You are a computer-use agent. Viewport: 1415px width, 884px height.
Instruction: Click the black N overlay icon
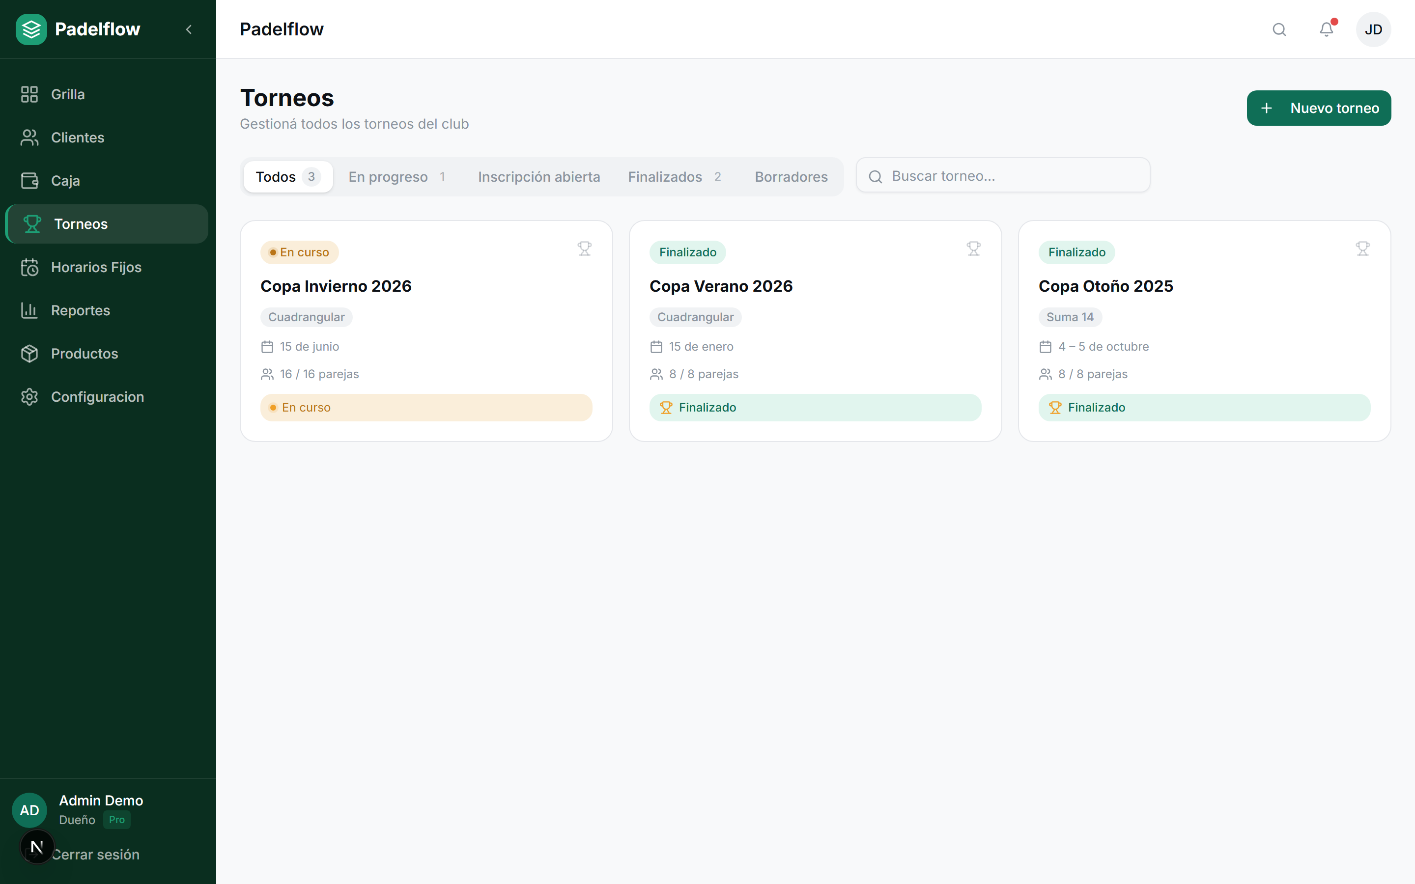point(37,847)
